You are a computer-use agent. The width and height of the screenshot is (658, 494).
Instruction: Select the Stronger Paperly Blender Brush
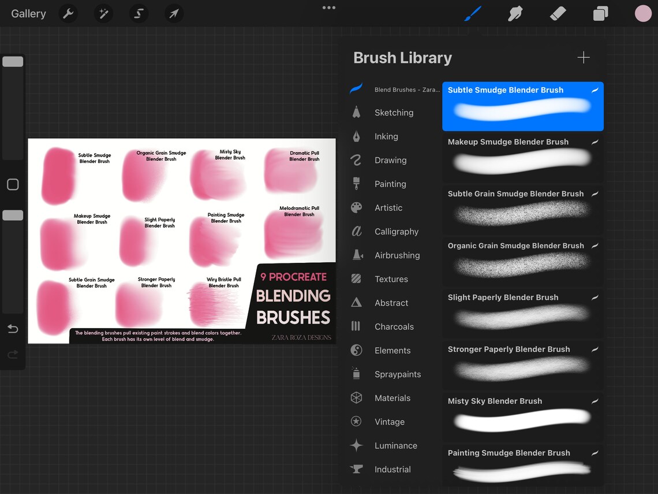pyautogui.click(x=523, y=366)
